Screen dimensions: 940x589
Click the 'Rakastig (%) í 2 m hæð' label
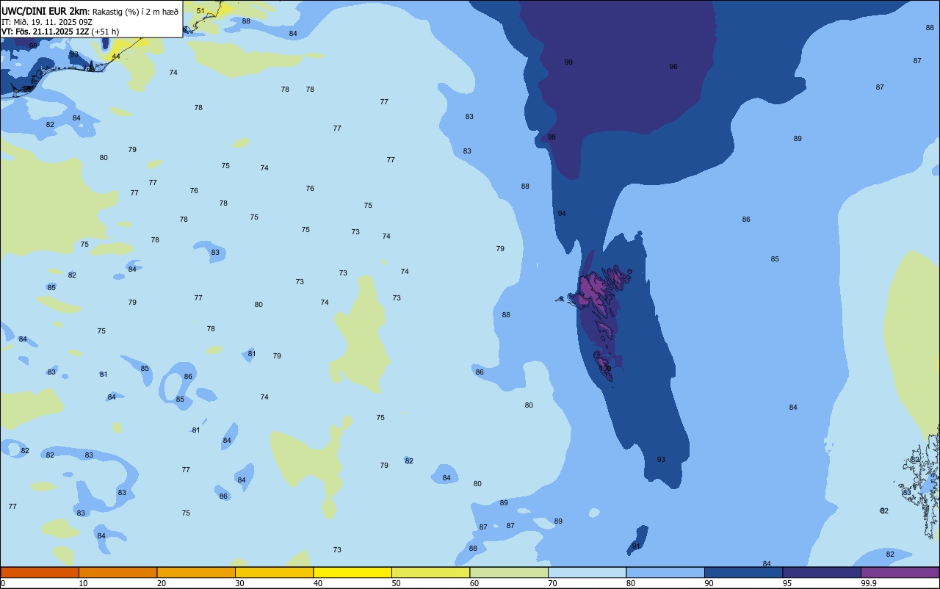135,11
